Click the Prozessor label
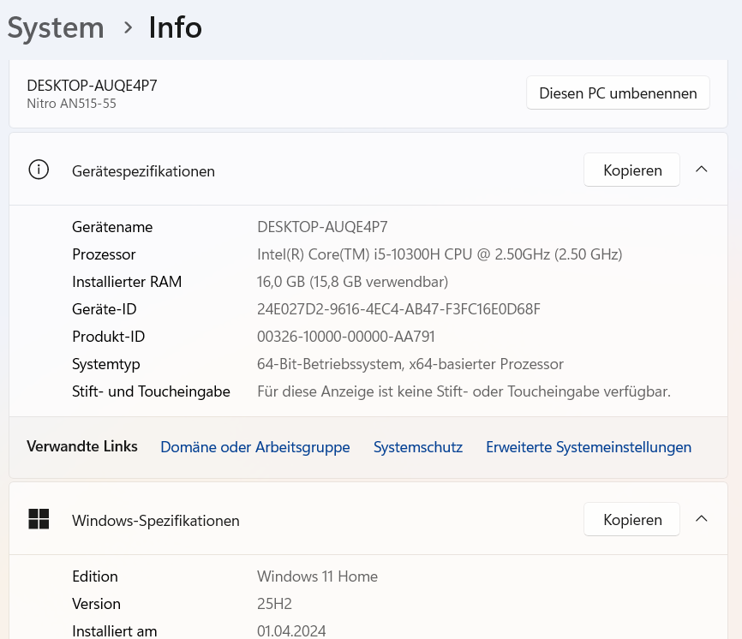742x639 pixels. pyautogui.click(x=104, y=254)
